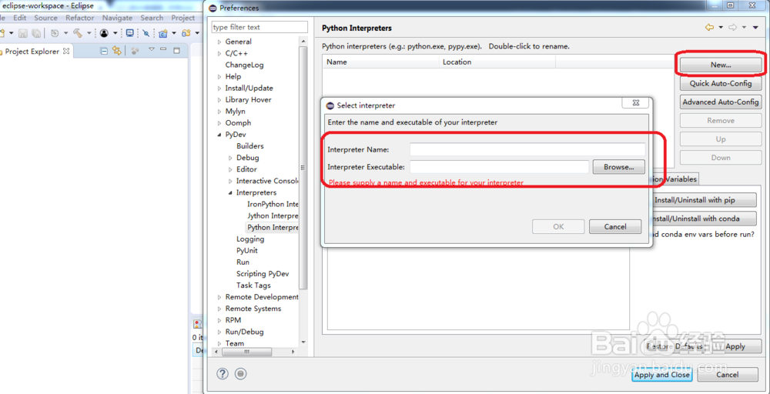Open the Edit menu
This screenshot has width=770, height=394.
coord(20,18)
